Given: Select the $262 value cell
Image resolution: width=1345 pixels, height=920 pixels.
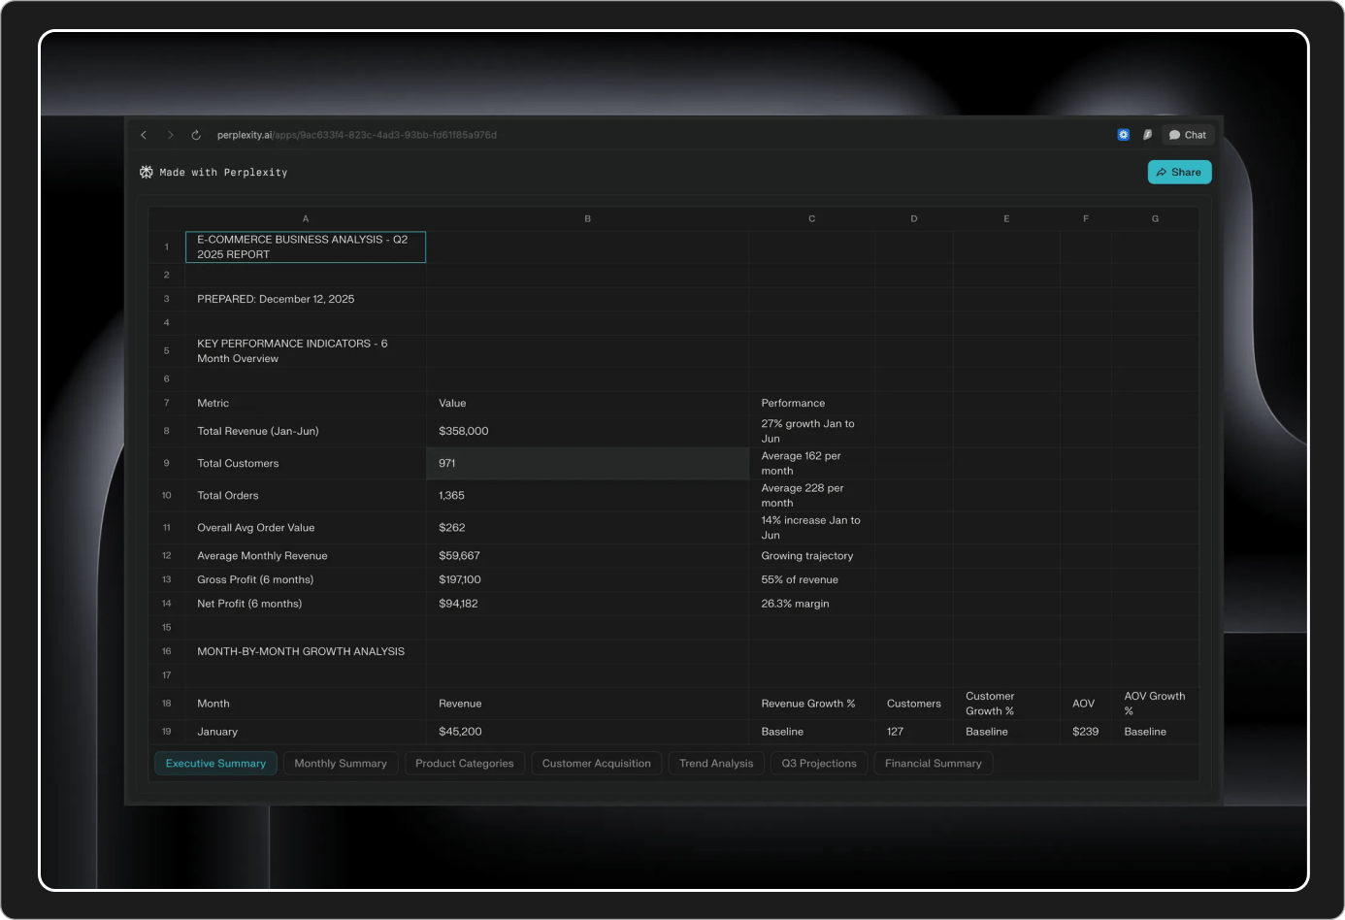Looking at the screenshot, I should pos(587,528).
